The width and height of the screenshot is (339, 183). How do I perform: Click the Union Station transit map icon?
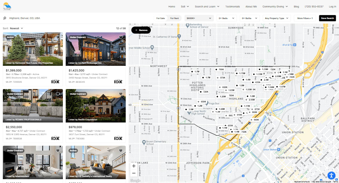point(279,149)
